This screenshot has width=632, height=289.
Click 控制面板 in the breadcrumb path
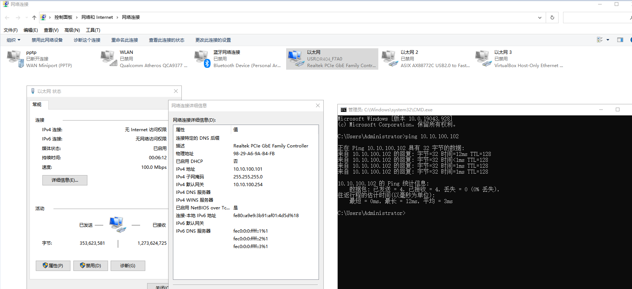coord(63,17)
